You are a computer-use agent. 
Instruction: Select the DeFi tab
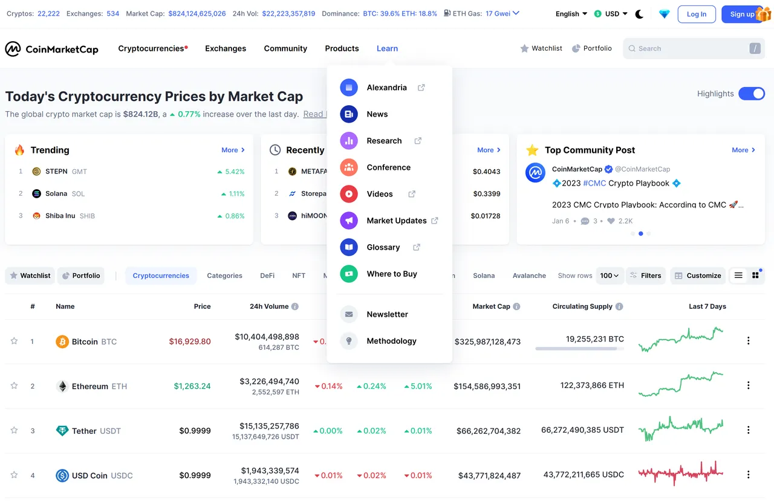pos(267,276)
